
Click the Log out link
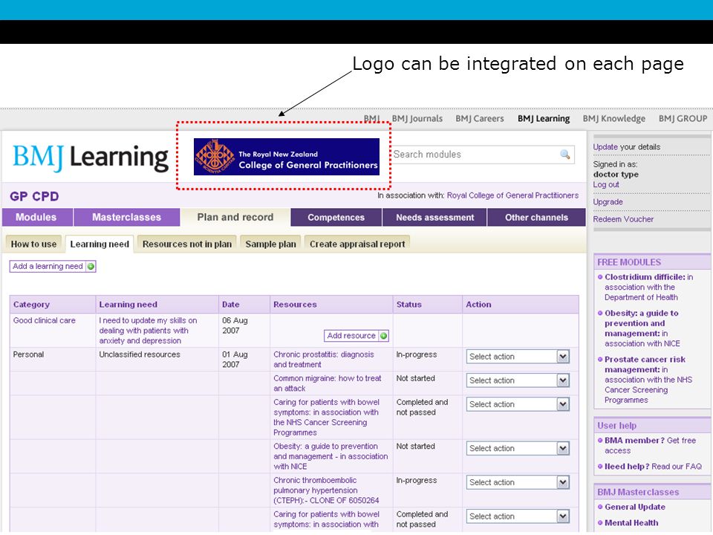point(606,184)
